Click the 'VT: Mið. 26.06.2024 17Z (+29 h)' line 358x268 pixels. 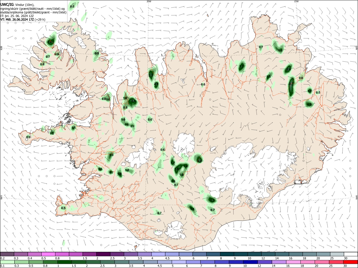pyautogui.click(x=23, y=20)
